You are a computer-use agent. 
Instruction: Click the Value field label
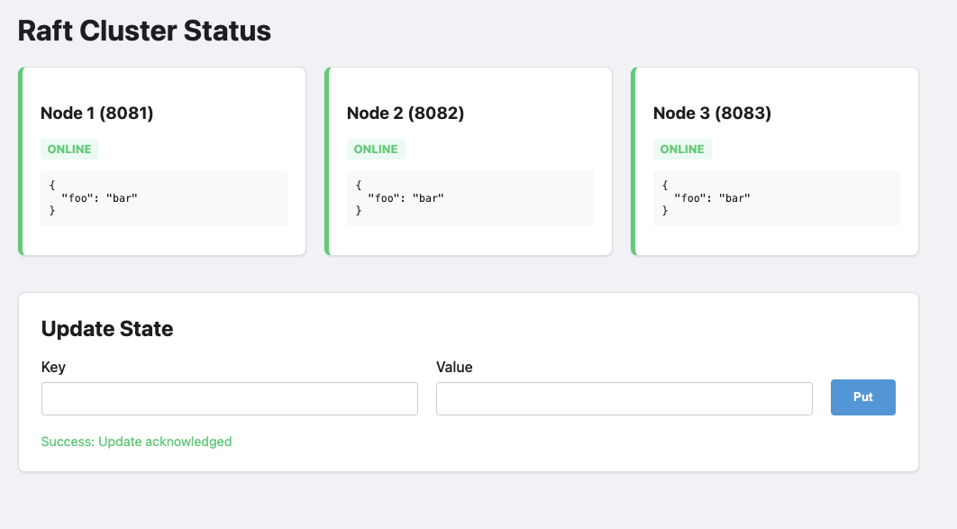click(454, 367)
